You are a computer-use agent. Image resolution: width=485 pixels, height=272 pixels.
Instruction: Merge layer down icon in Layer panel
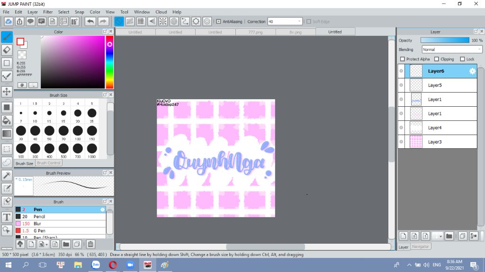[474, 236]
